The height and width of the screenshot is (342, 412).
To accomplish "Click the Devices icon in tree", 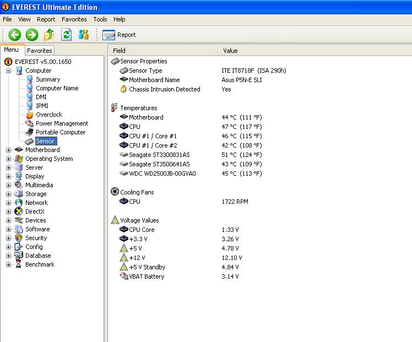I will [19, 220].
